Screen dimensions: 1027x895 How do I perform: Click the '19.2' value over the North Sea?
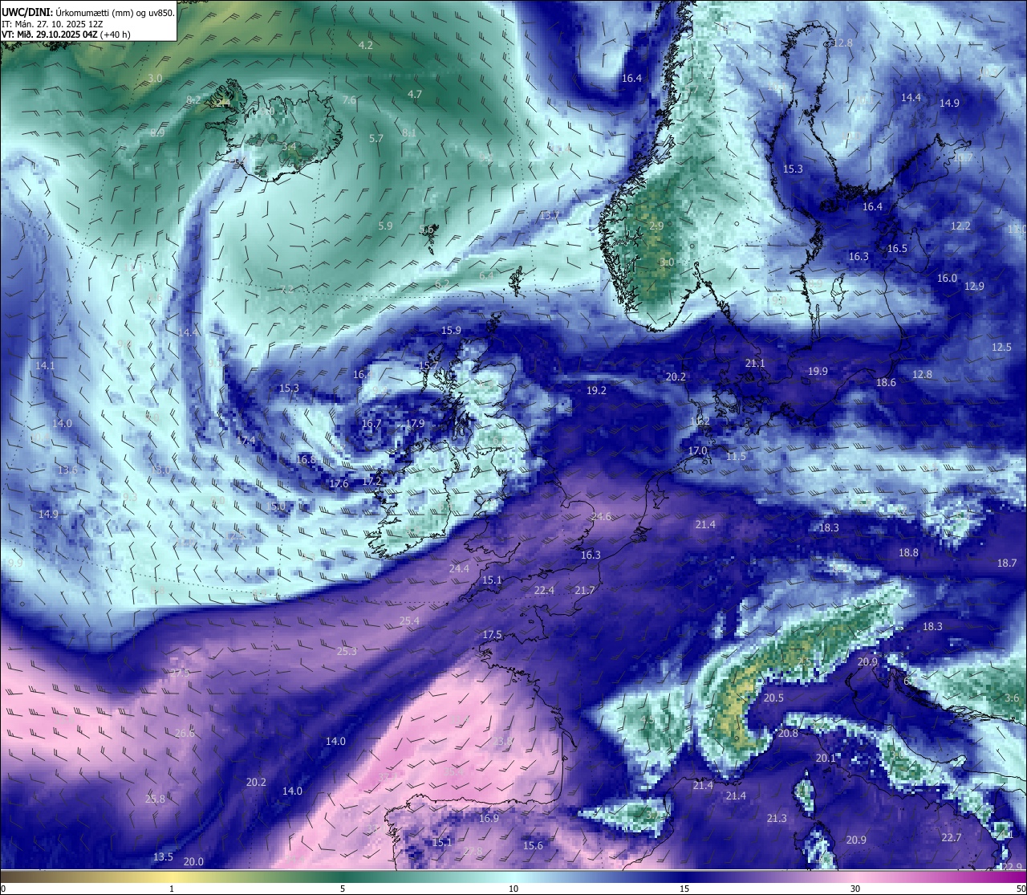point(596,391)
